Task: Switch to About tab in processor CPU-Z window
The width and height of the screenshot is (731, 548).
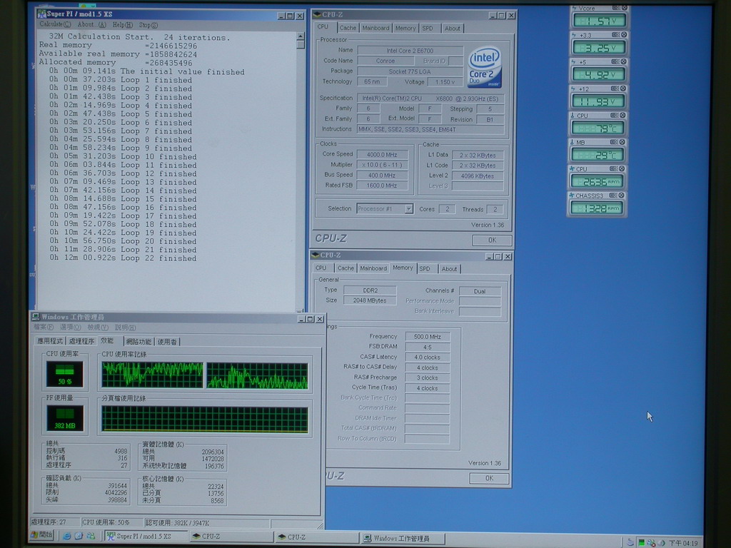Action: click(452, 29)
